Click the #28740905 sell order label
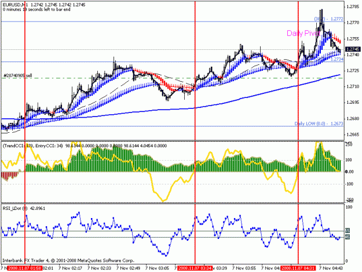 click(x=18, y=75)
